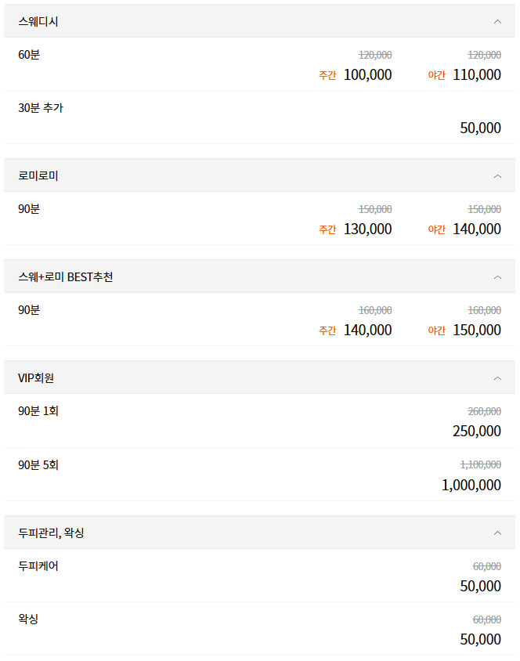Collapse the 로미로미 section chevron

pyautogui.click(x=499, y=175)
